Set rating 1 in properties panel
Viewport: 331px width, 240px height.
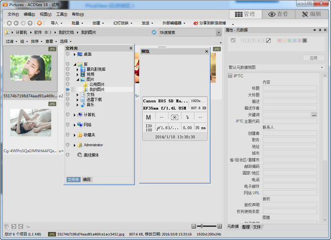pyautogui.click(x=243, y=40)
